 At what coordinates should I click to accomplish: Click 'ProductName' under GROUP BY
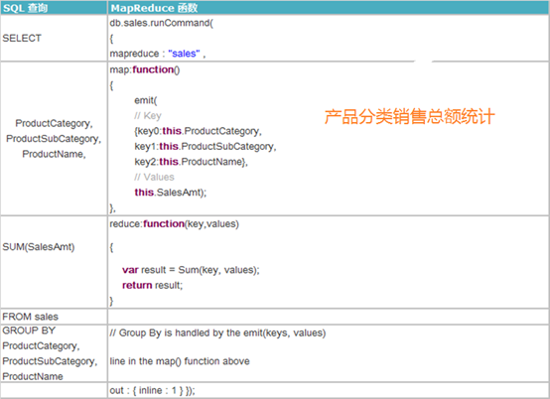click(x=33, y=376)
